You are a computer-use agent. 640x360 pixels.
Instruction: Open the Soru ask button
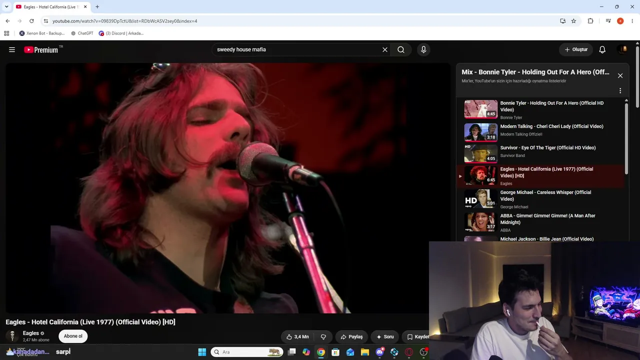(385, 337)
